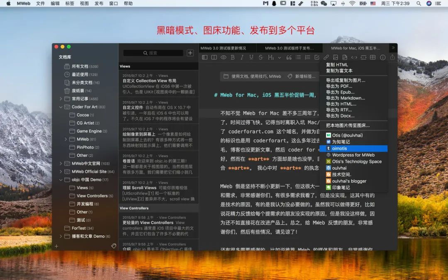Switch to split editor-preview layout icon

tap(214, 57)
